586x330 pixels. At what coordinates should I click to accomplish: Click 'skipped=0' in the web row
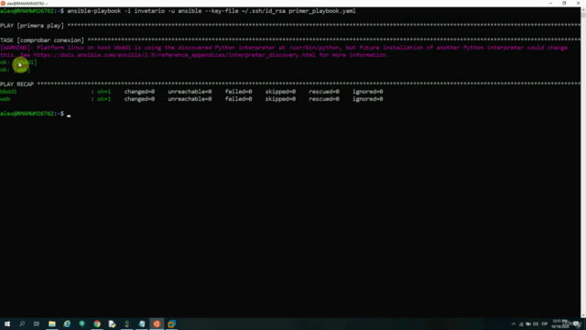point(280,99)
